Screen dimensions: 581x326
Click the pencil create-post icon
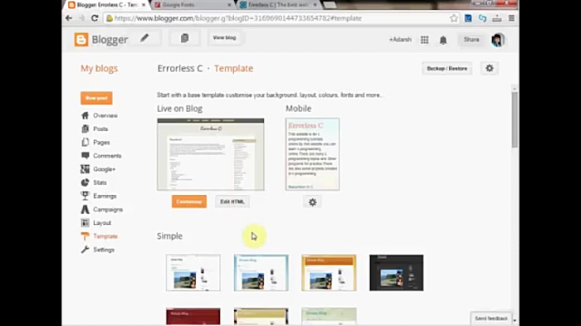[x=144, y=38]
